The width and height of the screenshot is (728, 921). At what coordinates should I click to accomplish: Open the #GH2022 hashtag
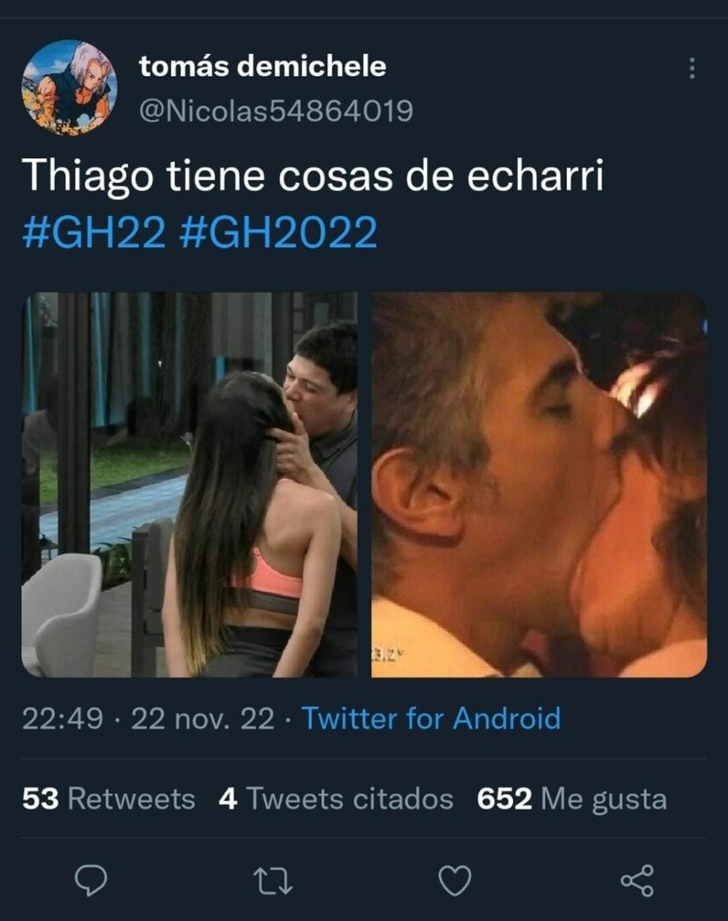coord(279,233)
